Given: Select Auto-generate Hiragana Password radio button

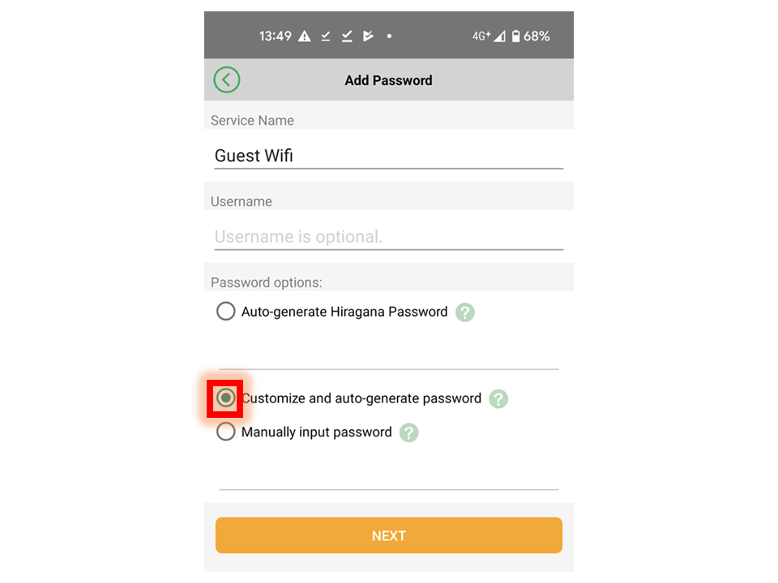Looking at the screenshot, I should pos(226,311).
